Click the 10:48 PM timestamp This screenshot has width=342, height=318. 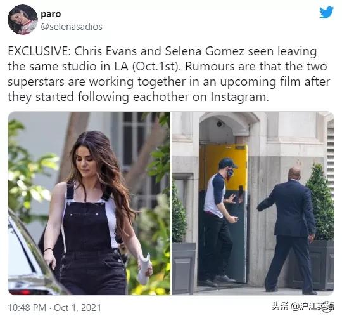coord(27,308)
